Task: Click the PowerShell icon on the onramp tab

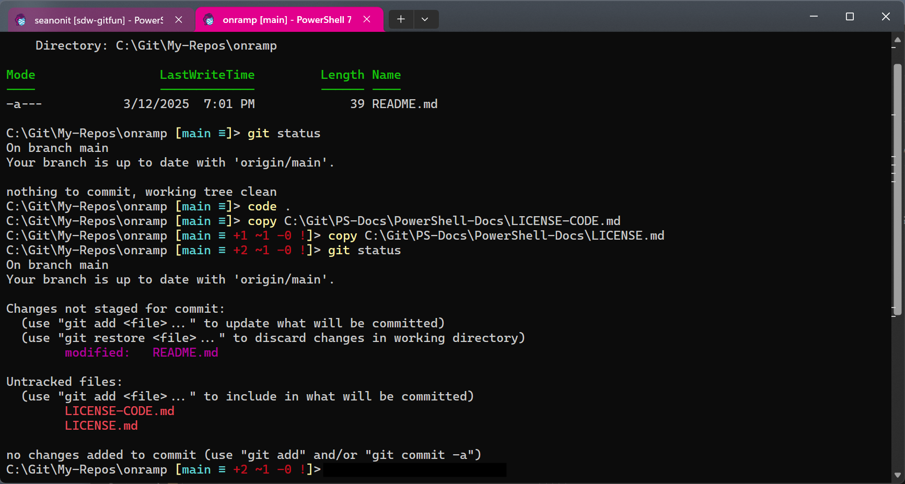Action: [x=209, y=19]
